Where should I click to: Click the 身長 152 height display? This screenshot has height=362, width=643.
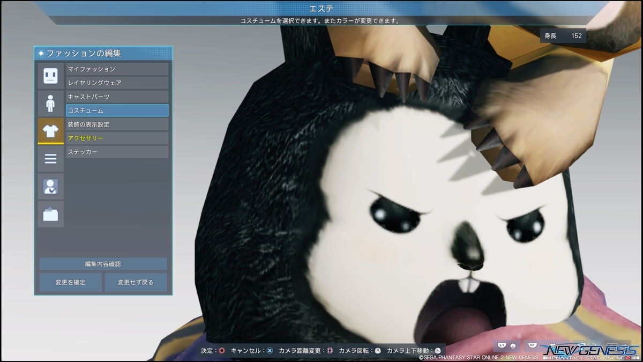tap(563, 36)
